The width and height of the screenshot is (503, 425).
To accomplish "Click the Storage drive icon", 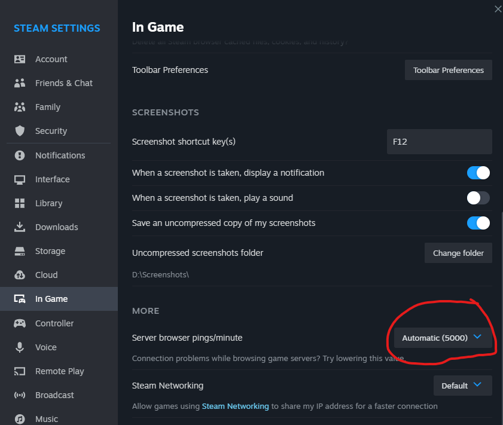I will 20,251.
